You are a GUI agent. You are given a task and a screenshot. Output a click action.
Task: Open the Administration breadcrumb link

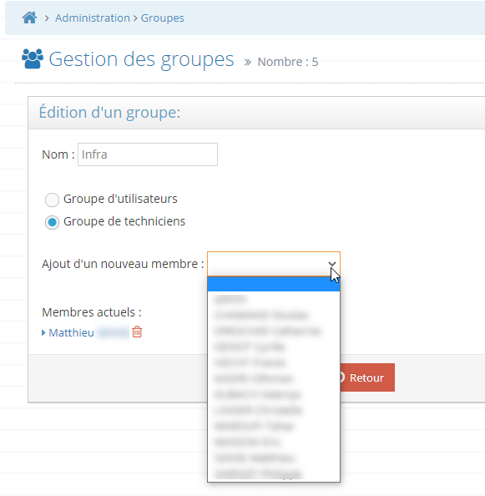93,18
